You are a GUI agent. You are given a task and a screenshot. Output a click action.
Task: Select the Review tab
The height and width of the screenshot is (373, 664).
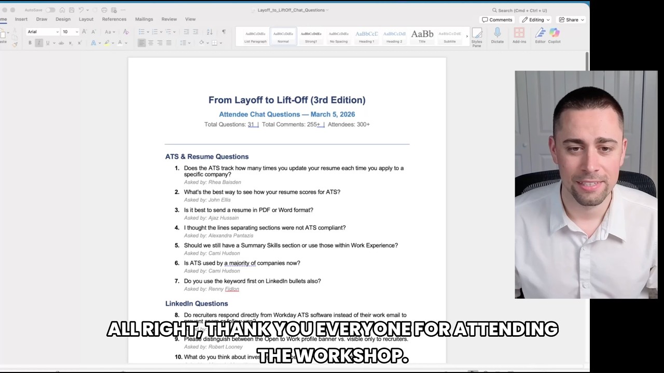[169, 19]
